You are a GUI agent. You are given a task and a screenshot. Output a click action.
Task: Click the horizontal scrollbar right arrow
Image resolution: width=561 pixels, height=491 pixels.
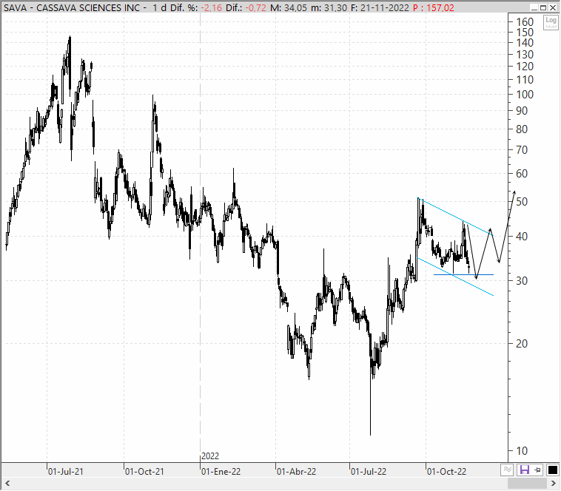553,484
